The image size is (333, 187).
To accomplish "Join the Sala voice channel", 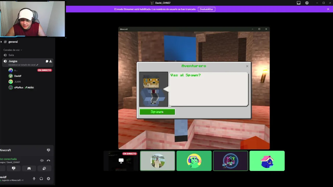I will click(11, 55).
